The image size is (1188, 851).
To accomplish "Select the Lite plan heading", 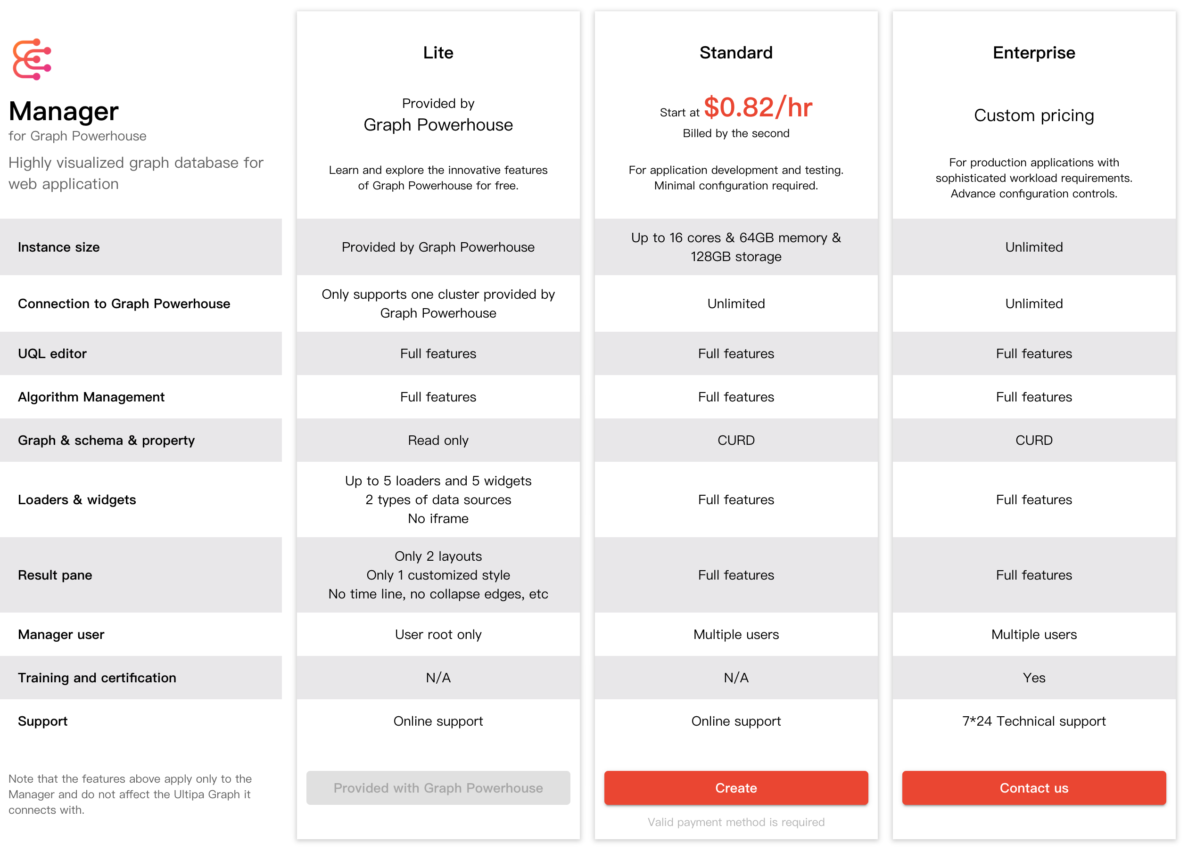I will 438,52.
